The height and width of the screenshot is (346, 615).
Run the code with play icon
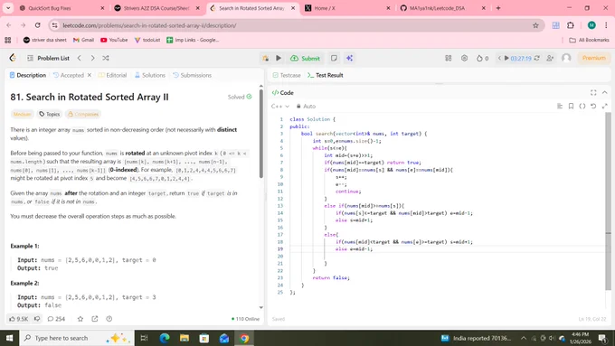(x=279, y=58)
